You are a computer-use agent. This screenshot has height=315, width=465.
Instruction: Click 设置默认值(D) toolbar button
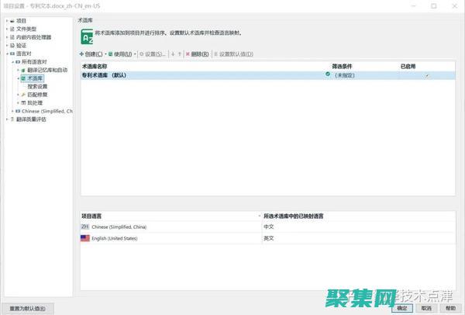point(234,54)
